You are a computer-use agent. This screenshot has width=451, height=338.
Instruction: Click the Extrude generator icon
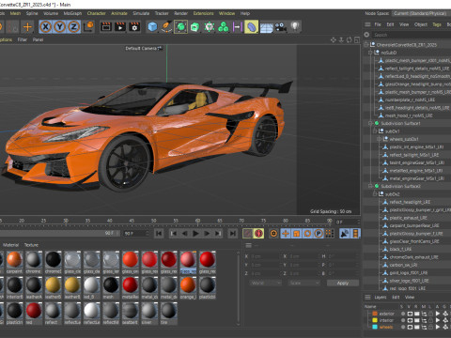pos(194,27)
